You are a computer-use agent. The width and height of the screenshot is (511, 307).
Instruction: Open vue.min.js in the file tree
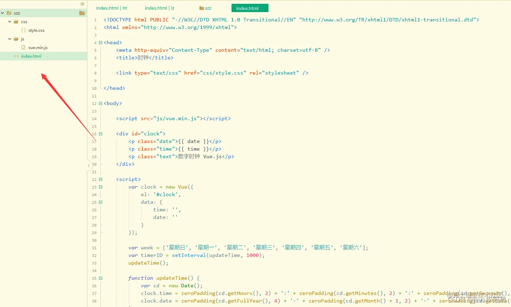pyautogui.click(x=38, y=48)
